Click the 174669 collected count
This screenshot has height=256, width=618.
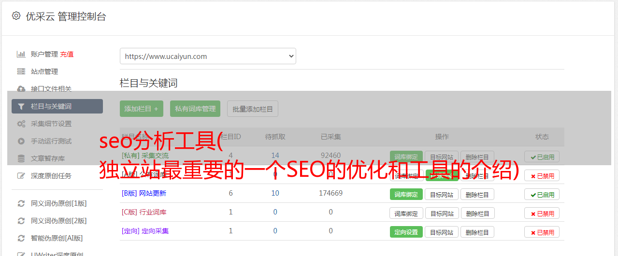click(331, 193)
